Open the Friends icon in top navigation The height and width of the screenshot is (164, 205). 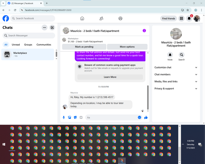[x=101, y=18]
